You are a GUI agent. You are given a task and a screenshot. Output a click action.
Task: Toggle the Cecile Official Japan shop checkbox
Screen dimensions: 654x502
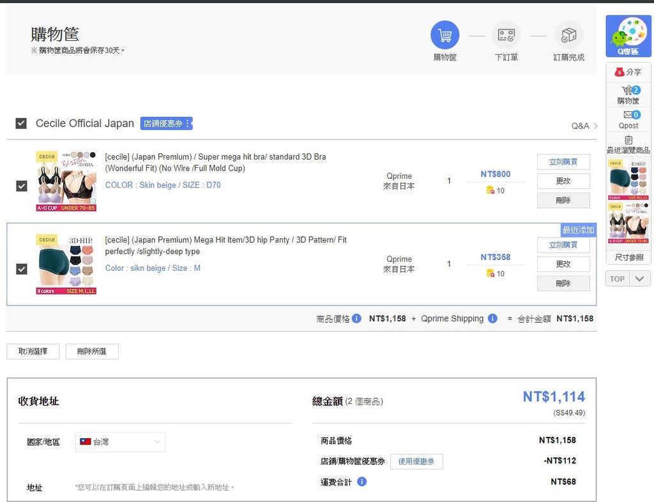21,123
